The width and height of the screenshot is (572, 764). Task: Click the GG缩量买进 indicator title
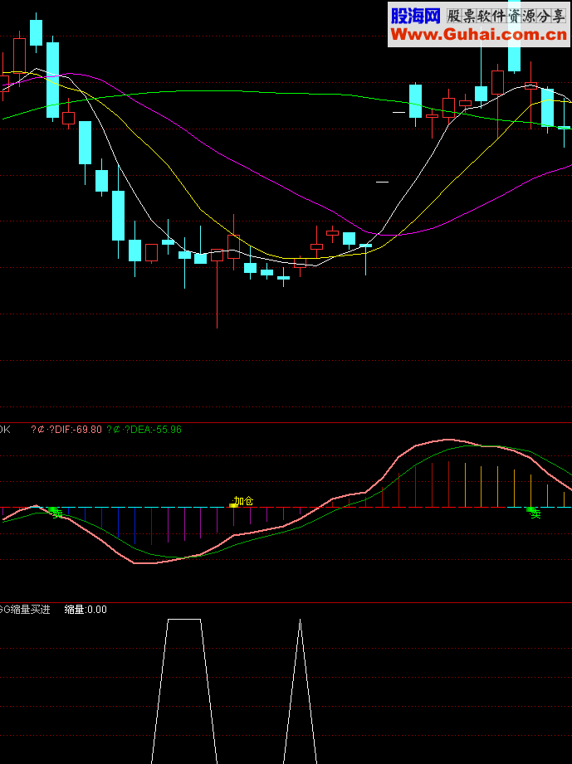(x=24, y=610)
